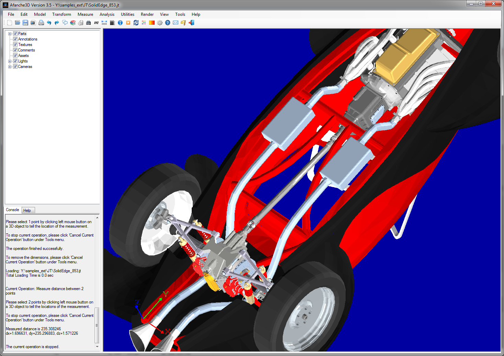The width and height of the screenshot is (504, 356).
Task: Open the Render menu
Action: coord(147,14)
